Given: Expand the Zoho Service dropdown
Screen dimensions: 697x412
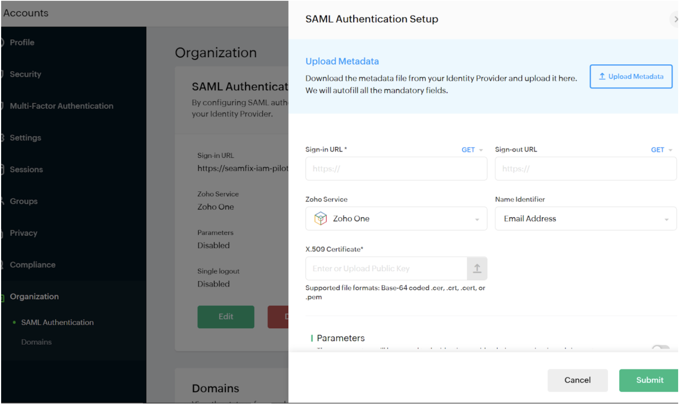Looking at the screenshot, I should coord(396,218).
